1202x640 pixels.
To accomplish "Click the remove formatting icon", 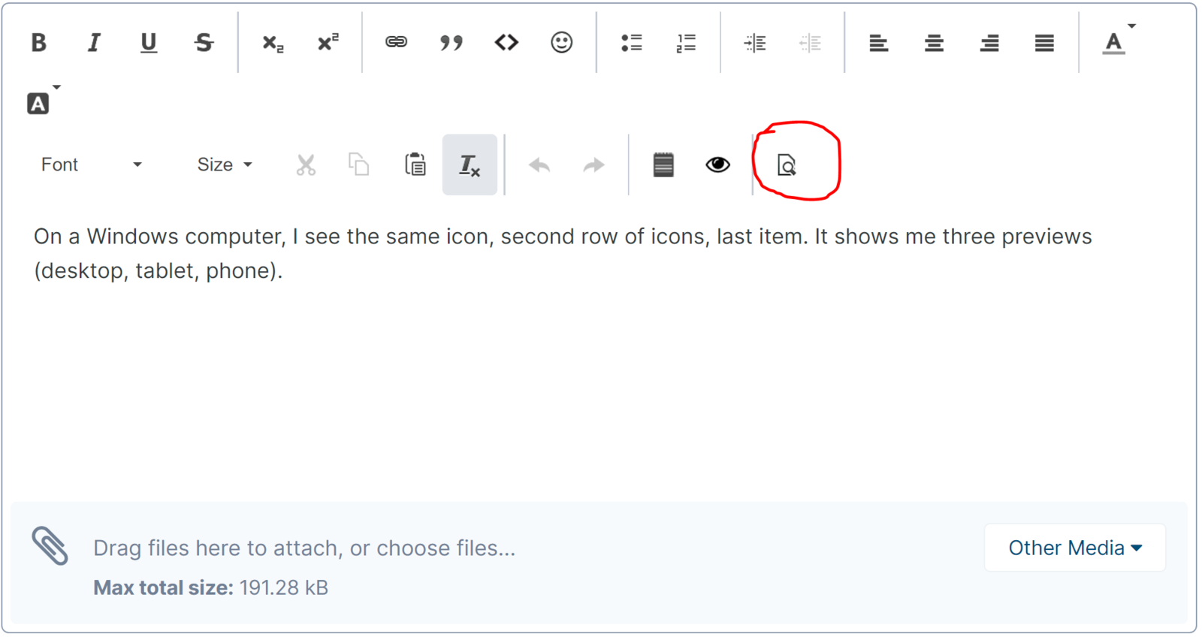I will point(470,165).
